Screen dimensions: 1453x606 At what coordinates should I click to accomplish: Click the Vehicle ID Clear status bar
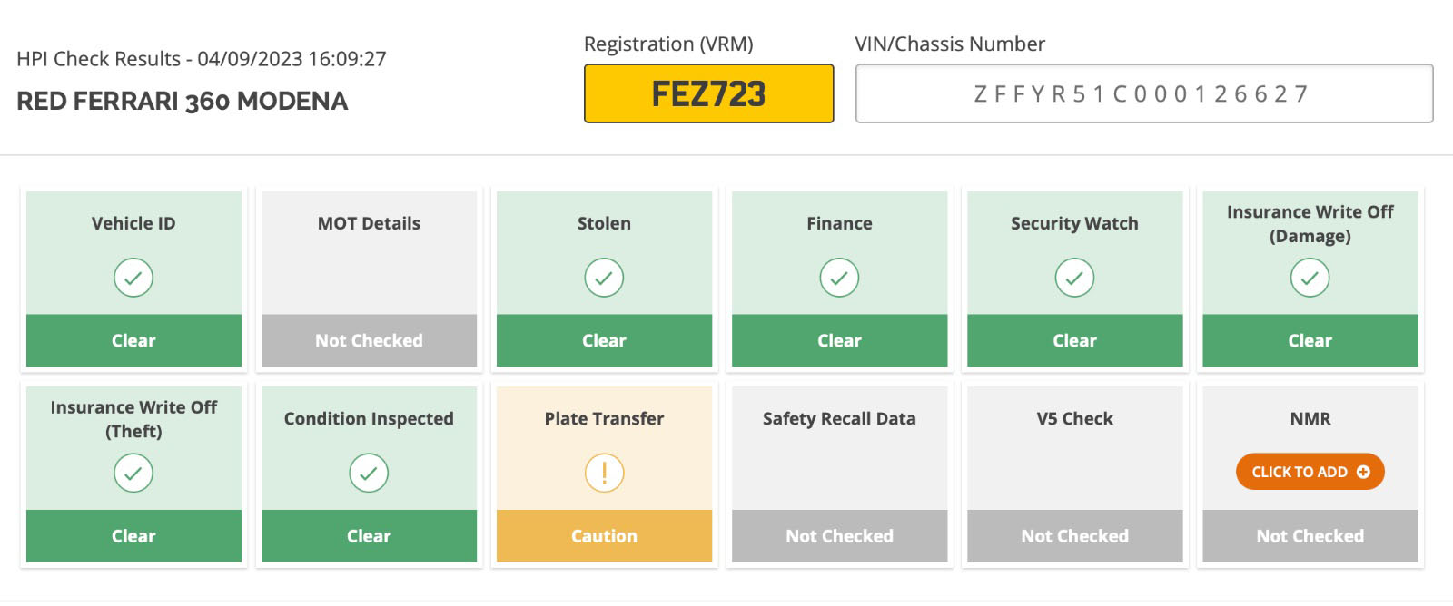tap(133, 340)
